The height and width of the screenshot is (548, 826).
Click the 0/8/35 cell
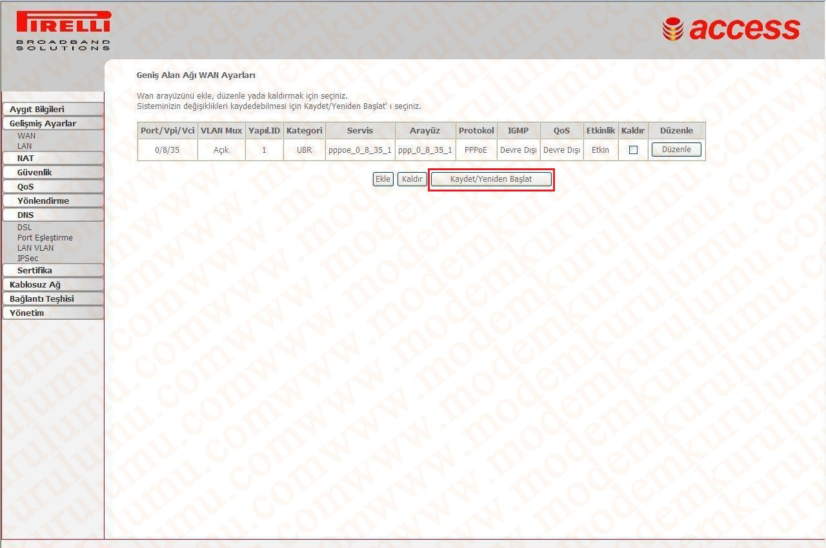coord(168,150)
